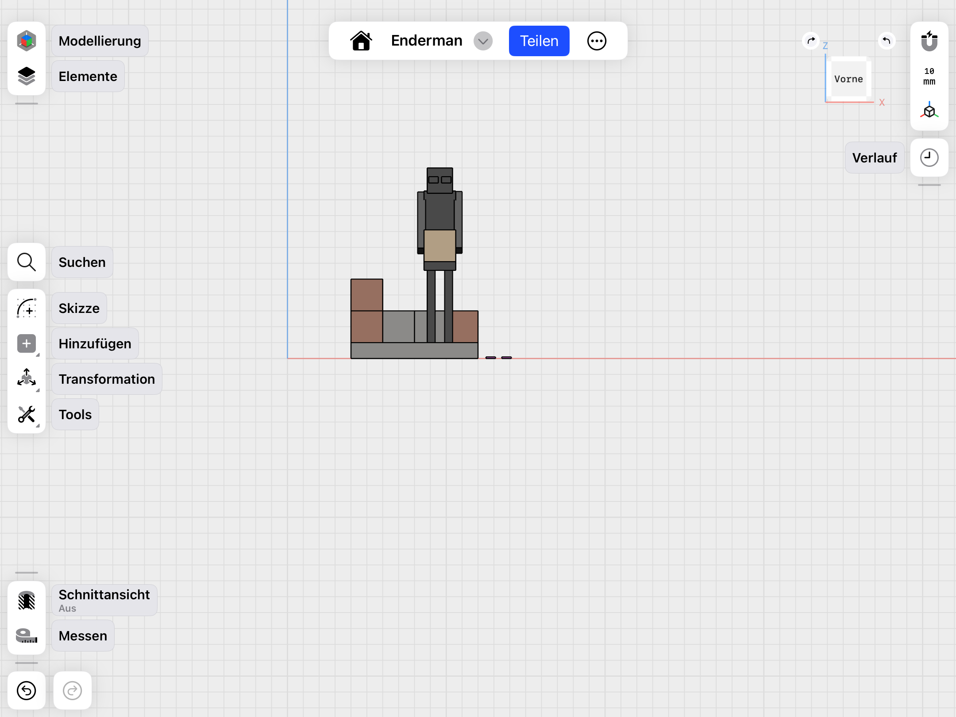Click the Suchen magnifier icon

[x=27, y=262]
